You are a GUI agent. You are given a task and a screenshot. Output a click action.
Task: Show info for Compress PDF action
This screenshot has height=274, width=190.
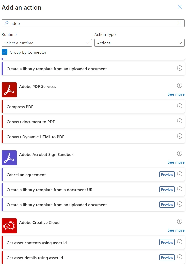pyautogui.click(x=179, y=106)
